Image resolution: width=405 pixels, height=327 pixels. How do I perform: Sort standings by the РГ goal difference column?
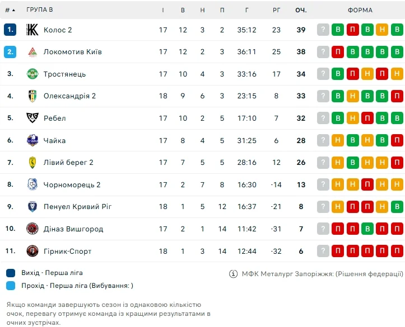point(276,10)
